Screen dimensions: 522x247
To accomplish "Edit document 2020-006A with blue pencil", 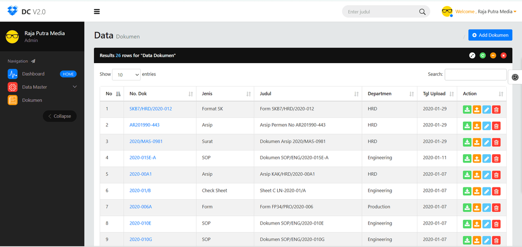I will [x=486, y=207].
